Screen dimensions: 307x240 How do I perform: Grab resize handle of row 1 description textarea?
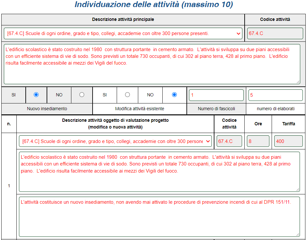(298, 190)
